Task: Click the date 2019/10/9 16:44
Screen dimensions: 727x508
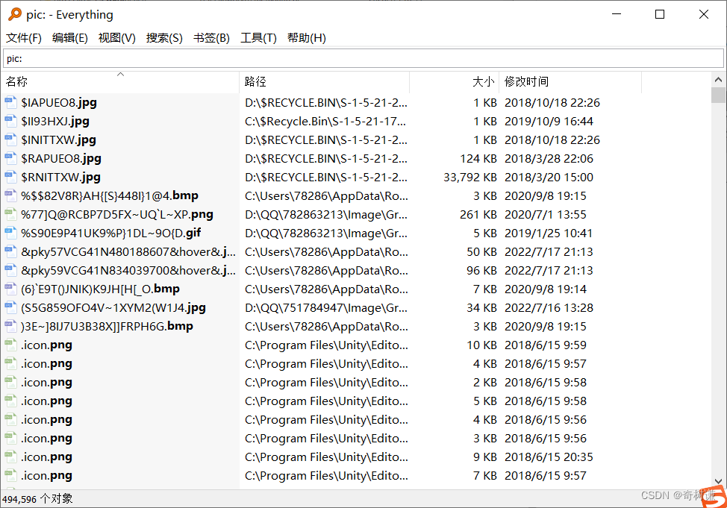Action: [549, 121]
